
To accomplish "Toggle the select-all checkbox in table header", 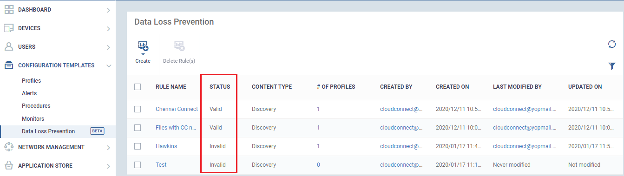I will coord(137,87).
